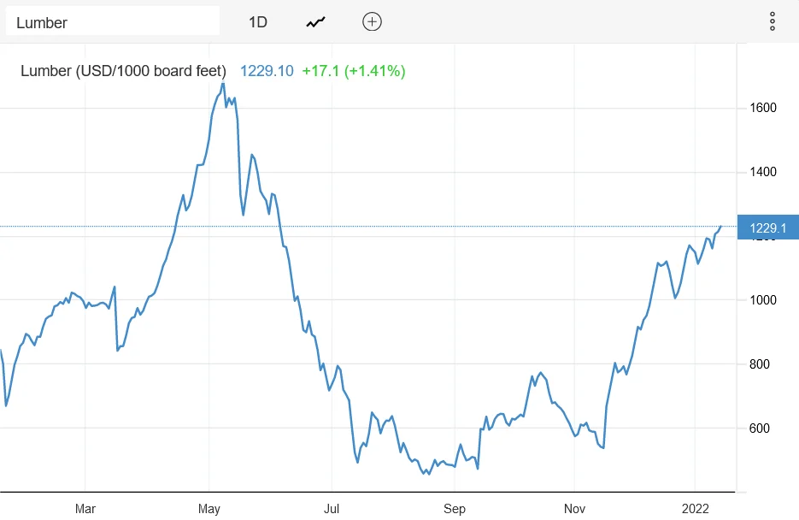Click the 2022 label on the time axis
The width and height of the screenshot is (799, 520).
coord(696,509)
